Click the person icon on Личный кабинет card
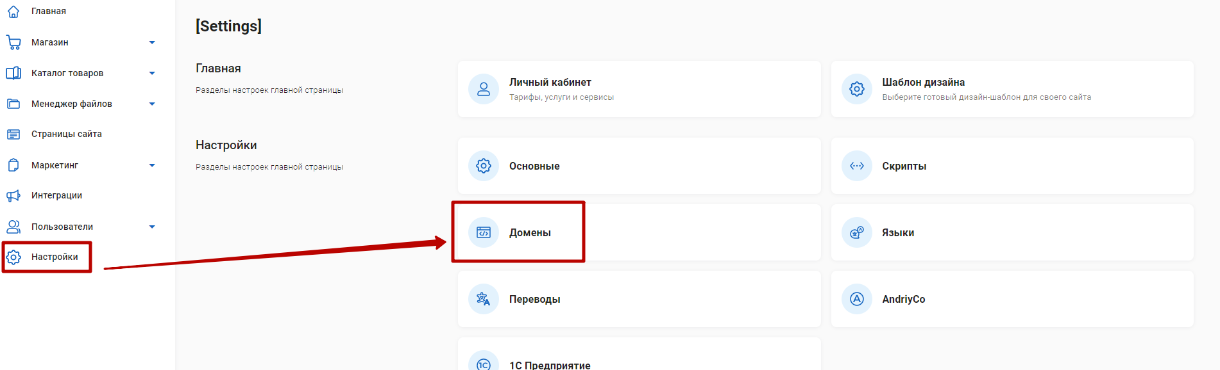The width and height of the screenshot is (1220, 370). tap(484, 89)
